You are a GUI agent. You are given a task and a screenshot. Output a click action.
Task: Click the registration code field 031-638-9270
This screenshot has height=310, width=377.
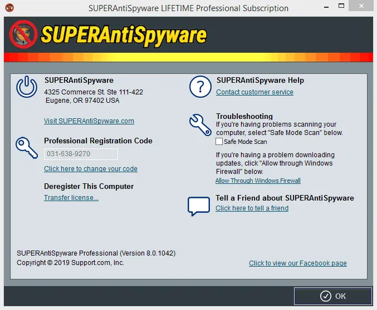[81, 154]
